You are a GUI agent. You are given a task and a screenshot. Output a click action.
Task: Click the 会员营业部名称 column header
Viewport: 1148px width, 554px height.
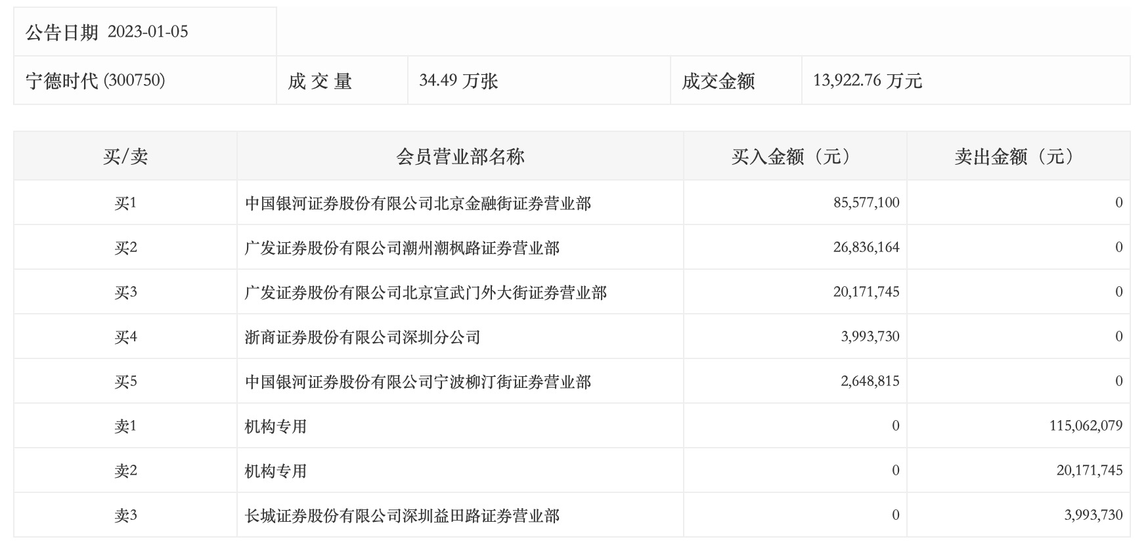point(460,156)
